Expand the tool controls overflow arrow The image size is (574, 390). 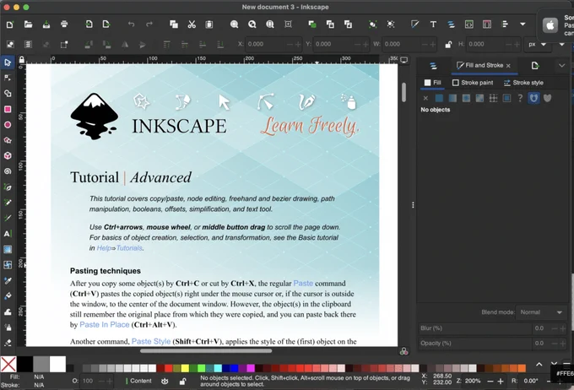pos(562,44)
